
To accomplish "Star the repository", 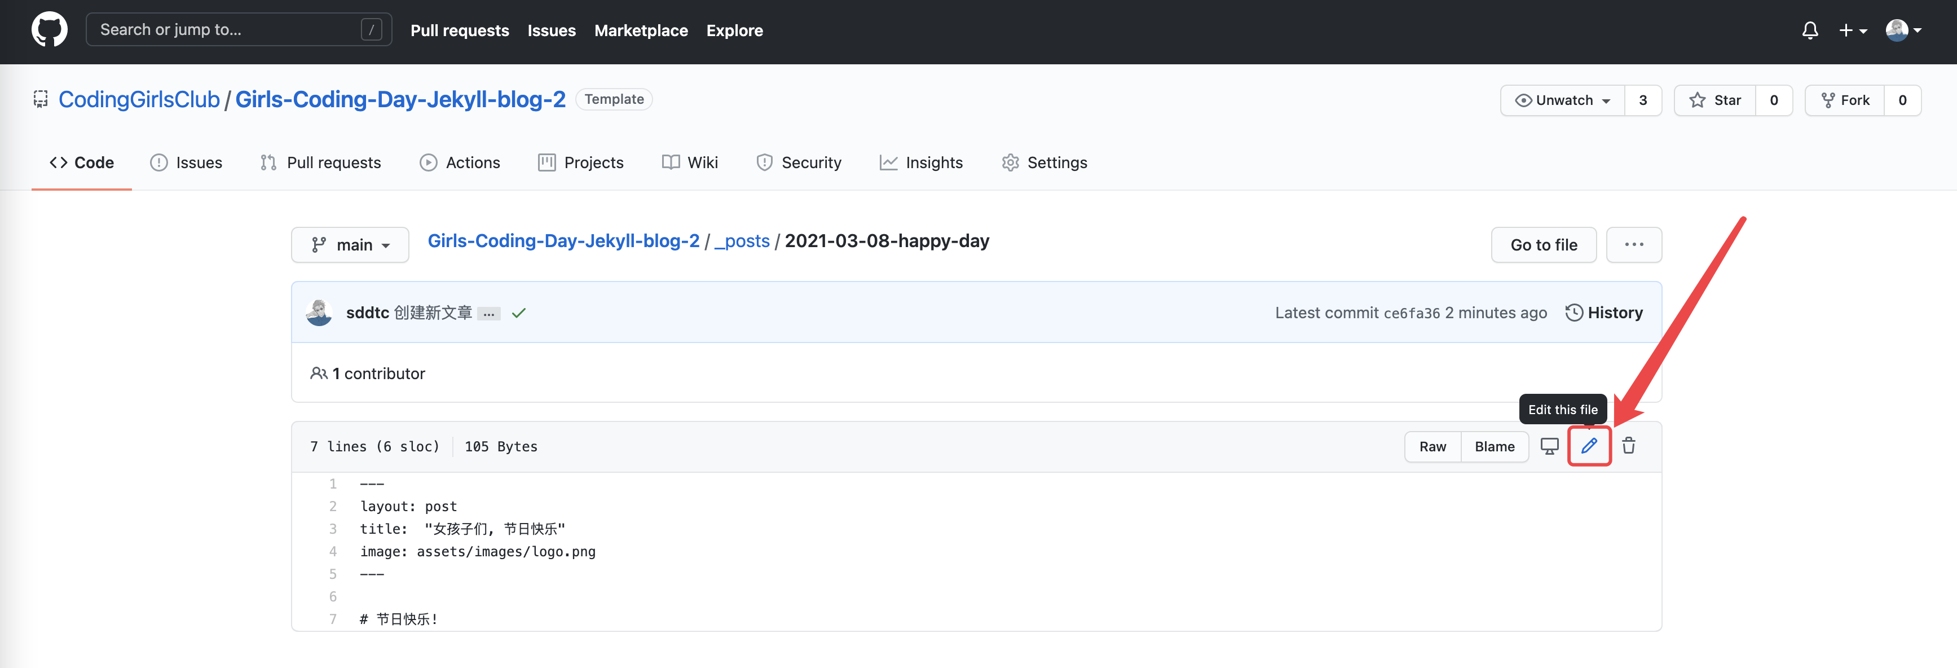I will coord(1714,100).
